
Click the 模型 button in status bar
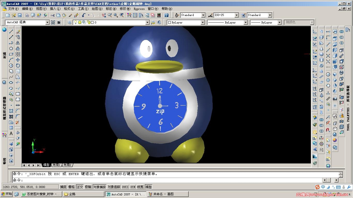[149, 187]
